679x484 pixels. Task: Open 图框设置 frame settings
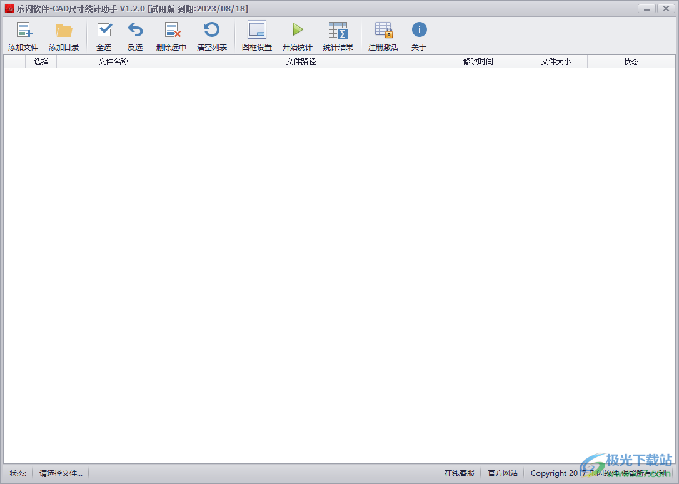[x=257, y=36]
